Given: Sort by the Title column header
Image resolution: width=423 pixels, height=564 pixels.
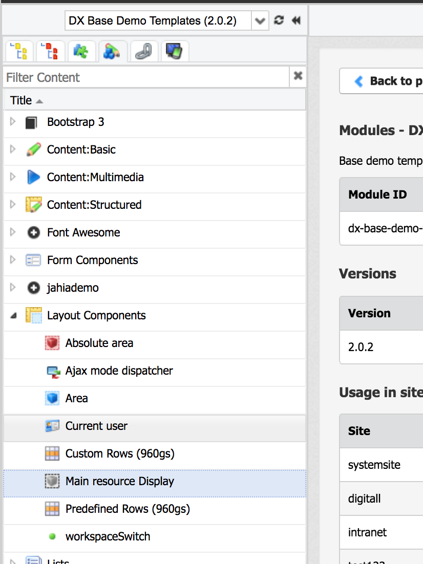Looking at the screenshot, I should [22, 100].
